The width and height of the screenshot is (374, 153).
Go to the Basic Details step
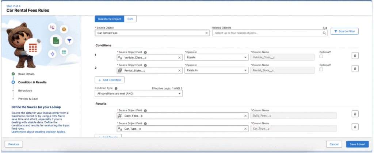(26, 74)
